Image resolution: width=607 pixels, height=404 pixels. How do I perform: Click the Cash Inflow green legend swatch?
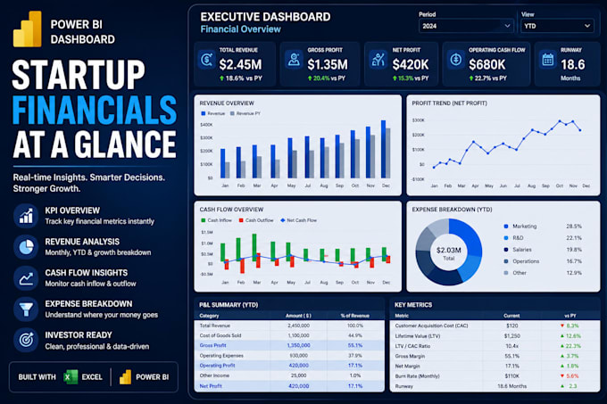point(204,220)
